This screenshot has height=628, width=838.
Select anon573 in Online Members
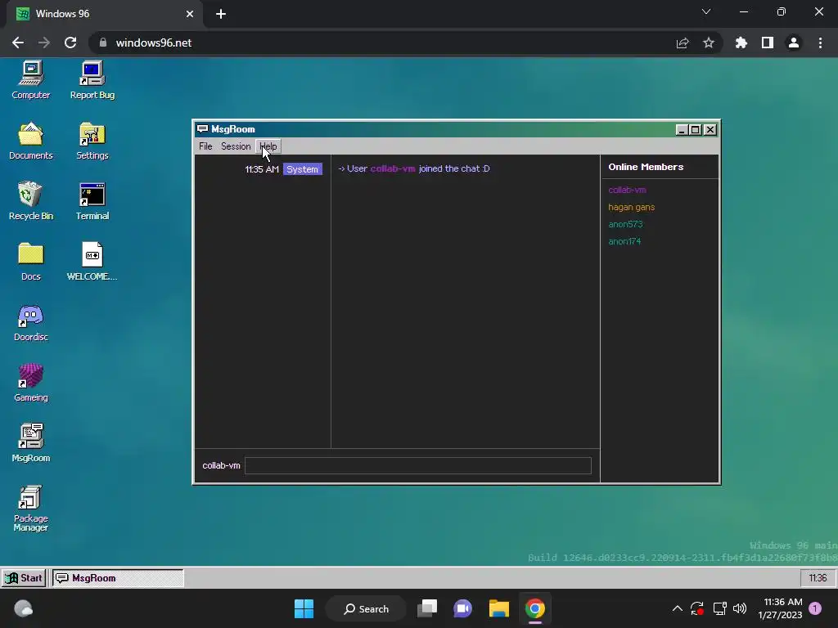click(x=625, y=224)
